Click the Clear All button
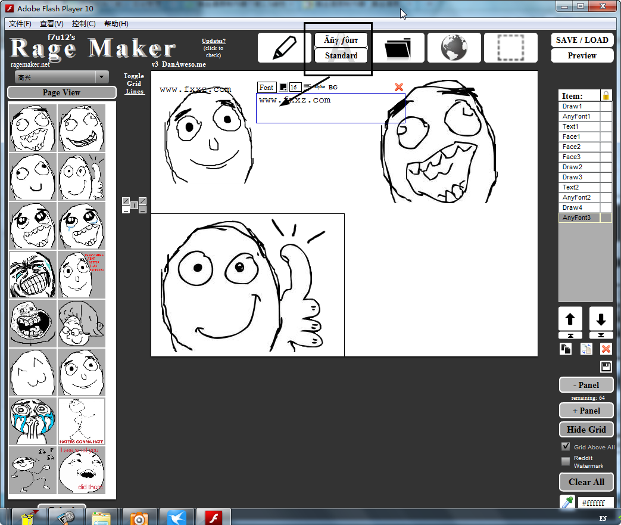 pos(586,482)
